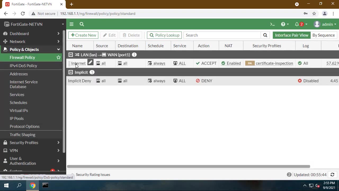The image size is (339, 191).
Task: Click the Delete button
Action: pos(131,35)
